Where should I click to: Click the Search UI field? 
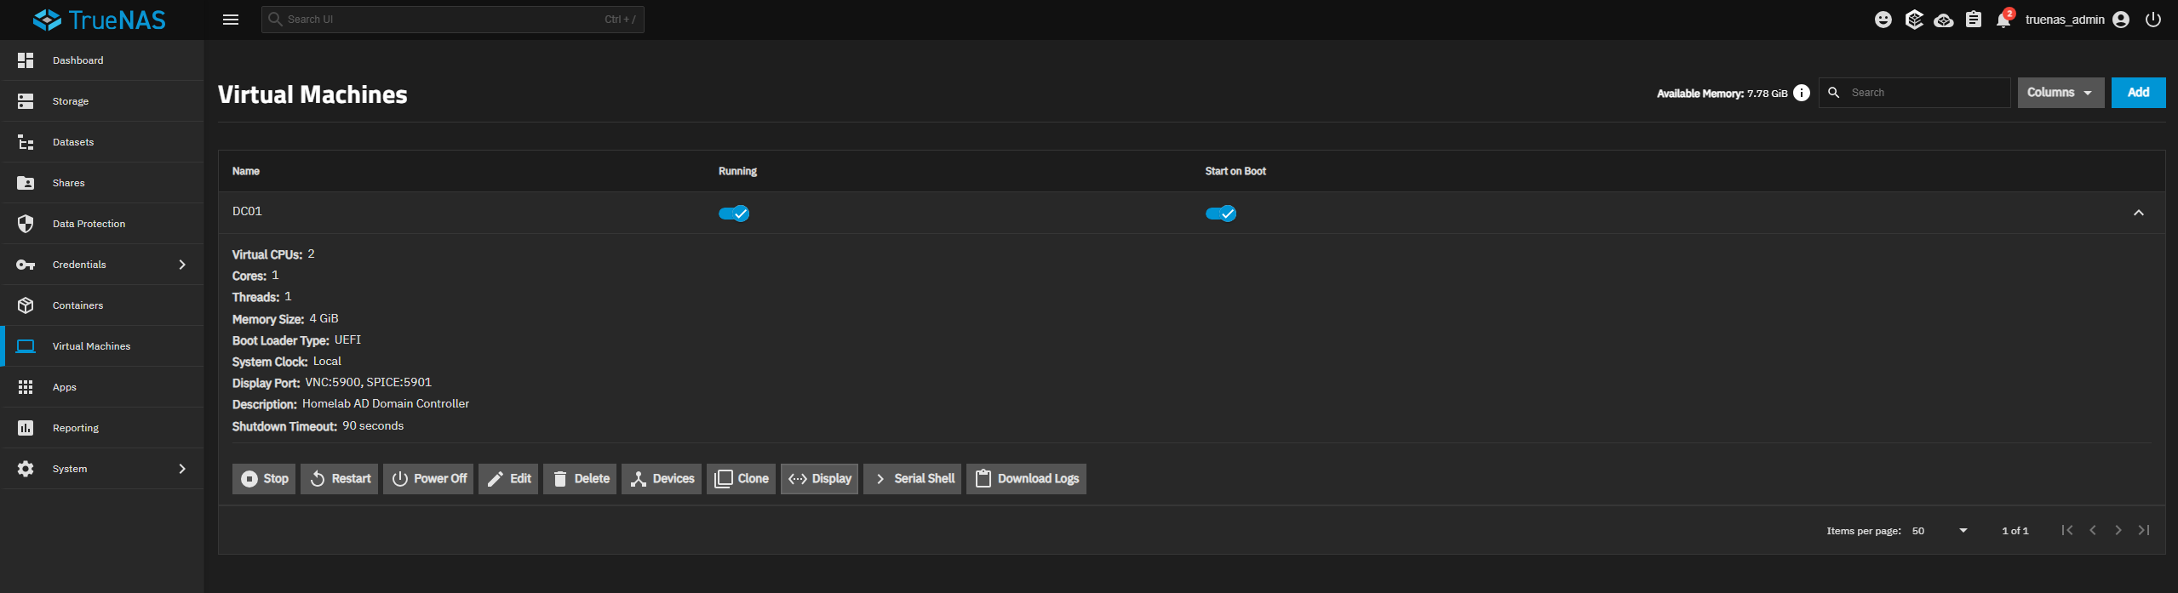click(453, 20)
